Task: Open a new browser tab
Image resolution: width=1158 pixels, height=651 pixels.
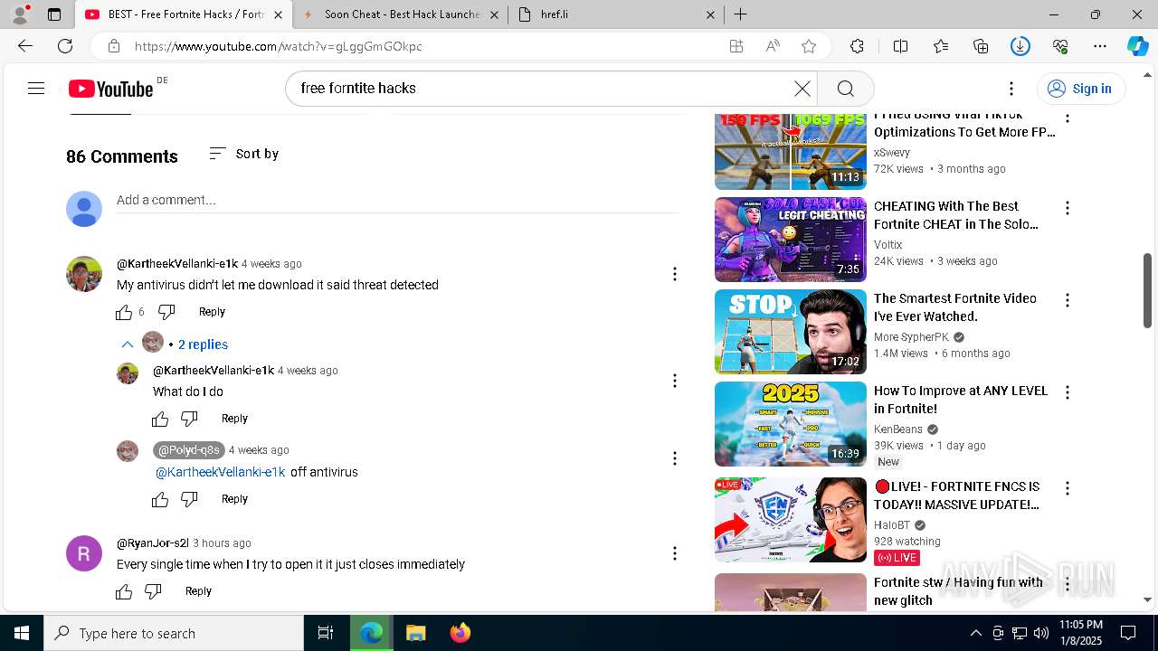Action: click(x=740, y=14)
